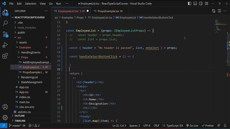Open notifications bell icon
Image resolution: width=230 pixels, height=129 pixels.
click(x=225, y=126)
